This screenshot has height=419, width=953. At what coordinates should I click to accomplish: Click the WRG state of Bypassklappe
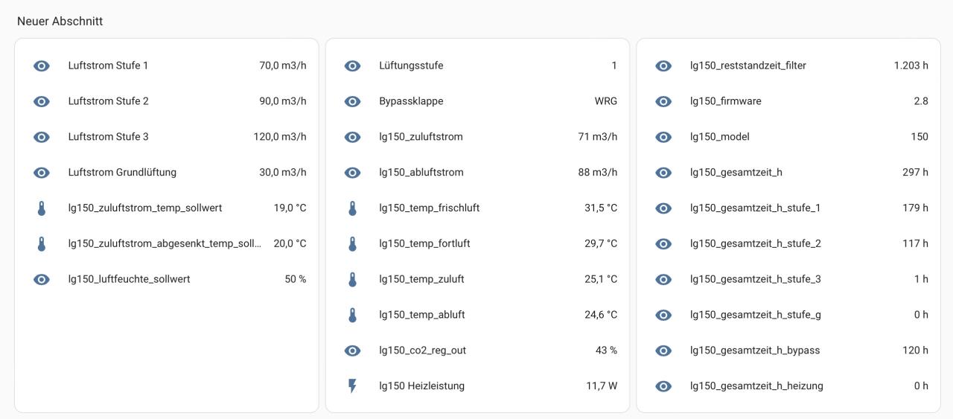pyautogui.click(x=605, y=101)
